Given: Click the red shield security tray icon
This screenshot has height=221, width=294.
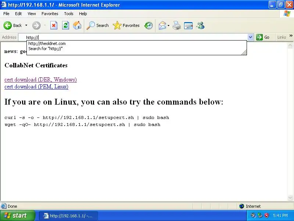Looking at the screenshot, I should 266,215.
